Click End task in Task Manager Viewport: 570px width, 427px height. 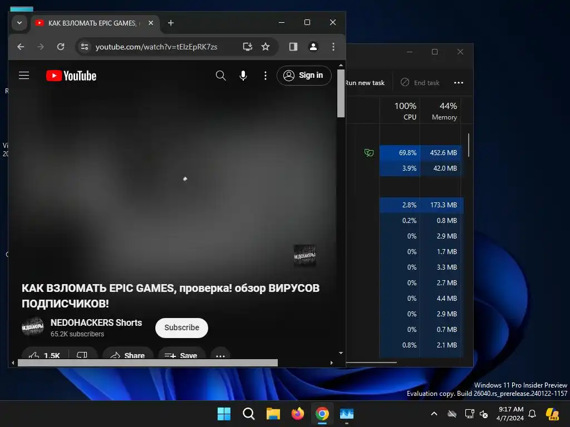[x=420, y=83]
